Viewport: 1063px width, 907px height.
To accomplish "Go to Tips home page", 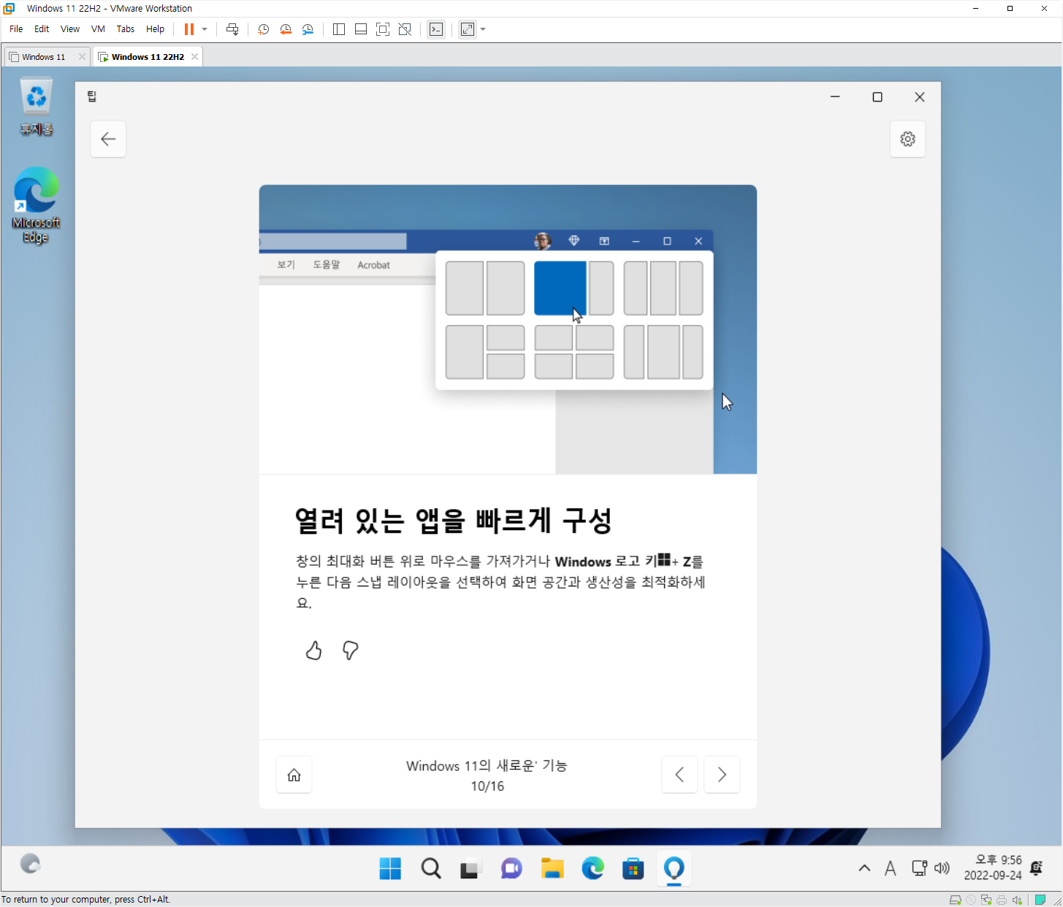I will click(x=294, y=775).
